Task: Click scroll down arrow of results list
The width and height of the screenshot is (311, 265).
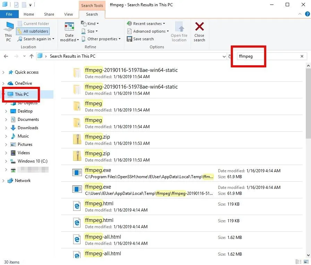Action: (308, 255)
